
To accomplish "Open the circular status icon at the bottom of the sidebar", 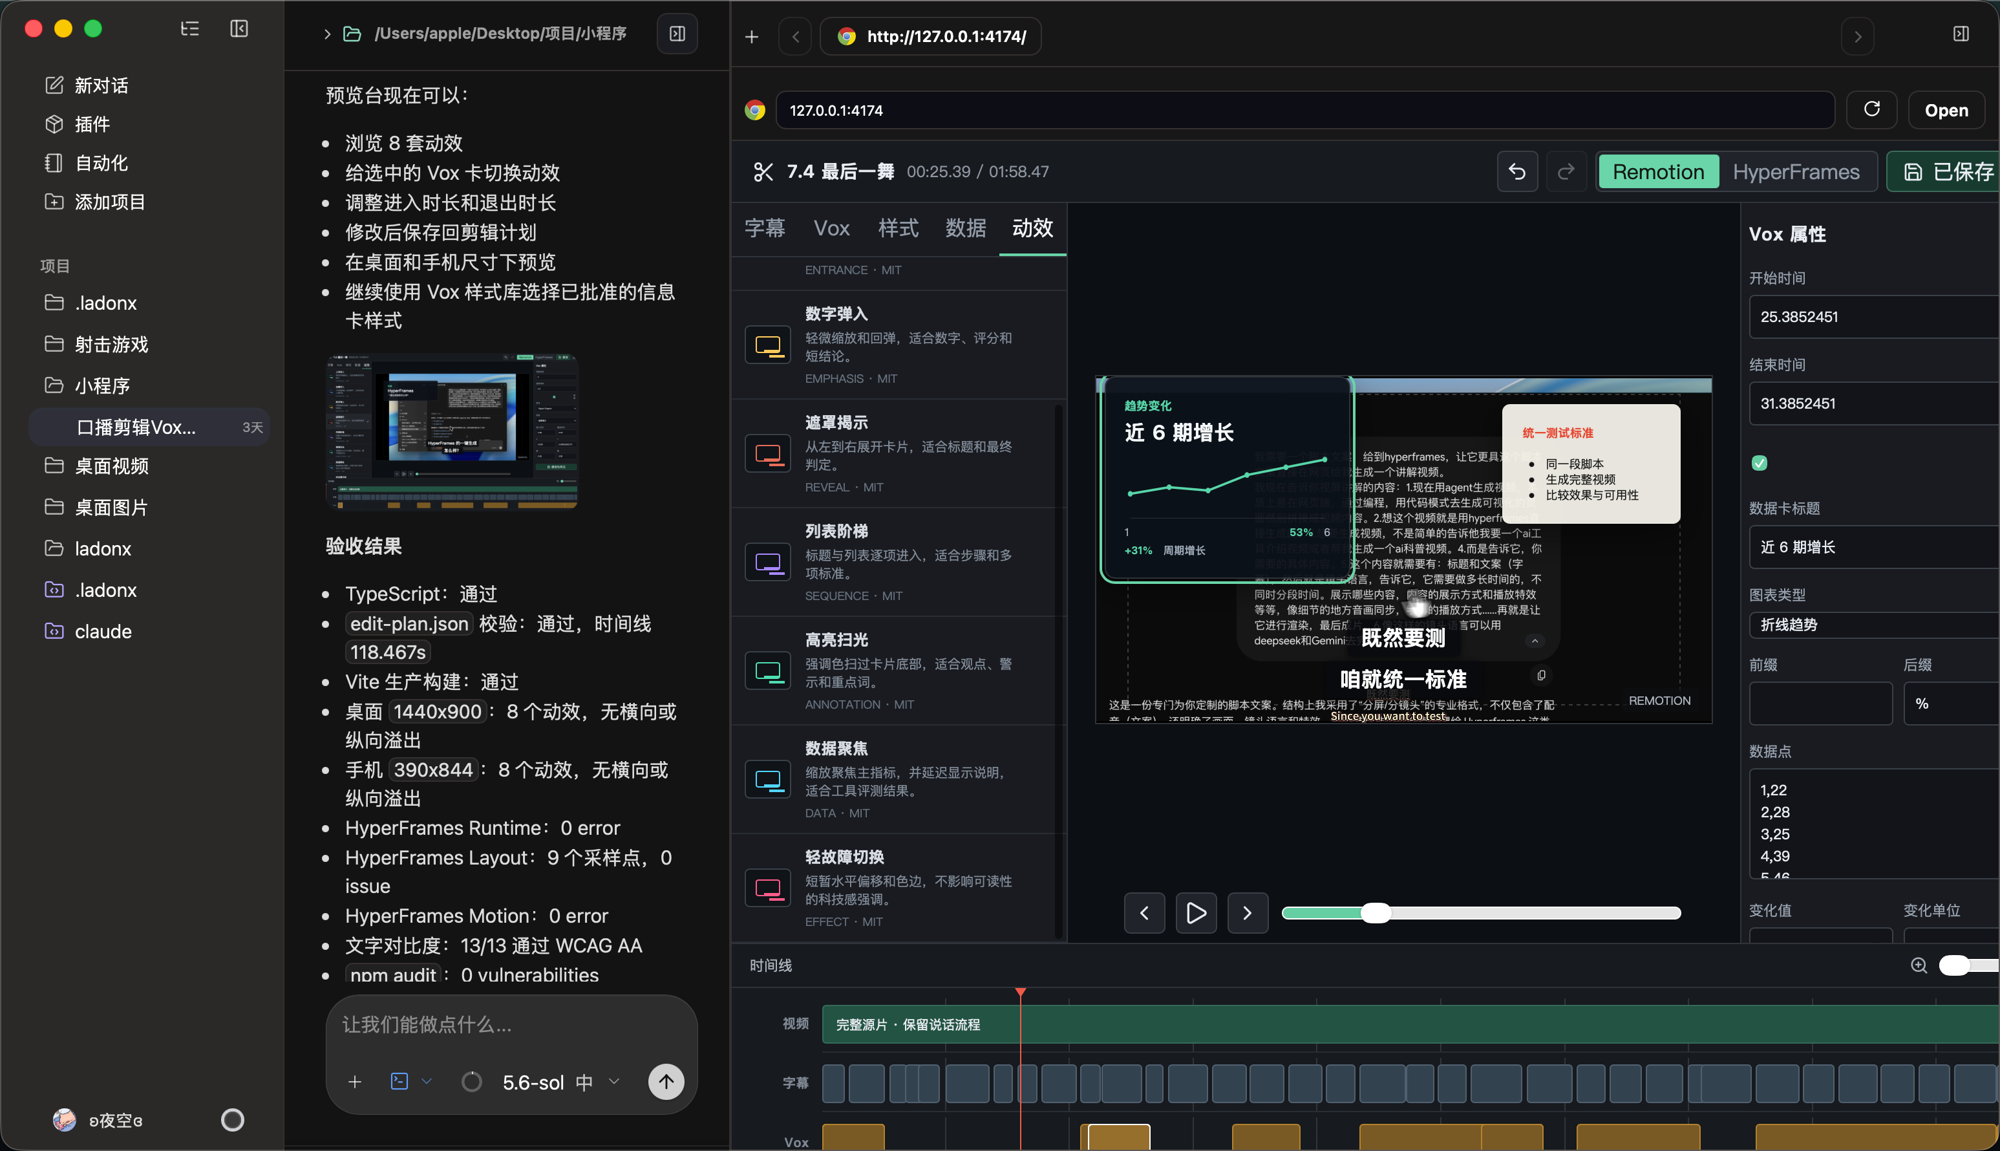I will point(232,1119).
